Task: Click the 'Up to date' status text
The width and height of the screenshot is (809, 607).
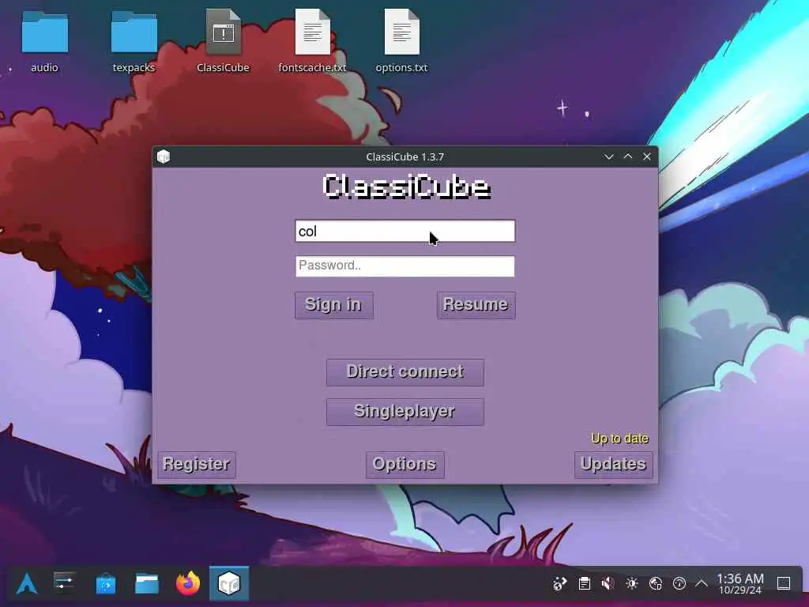Action: [x=619, y=438]
